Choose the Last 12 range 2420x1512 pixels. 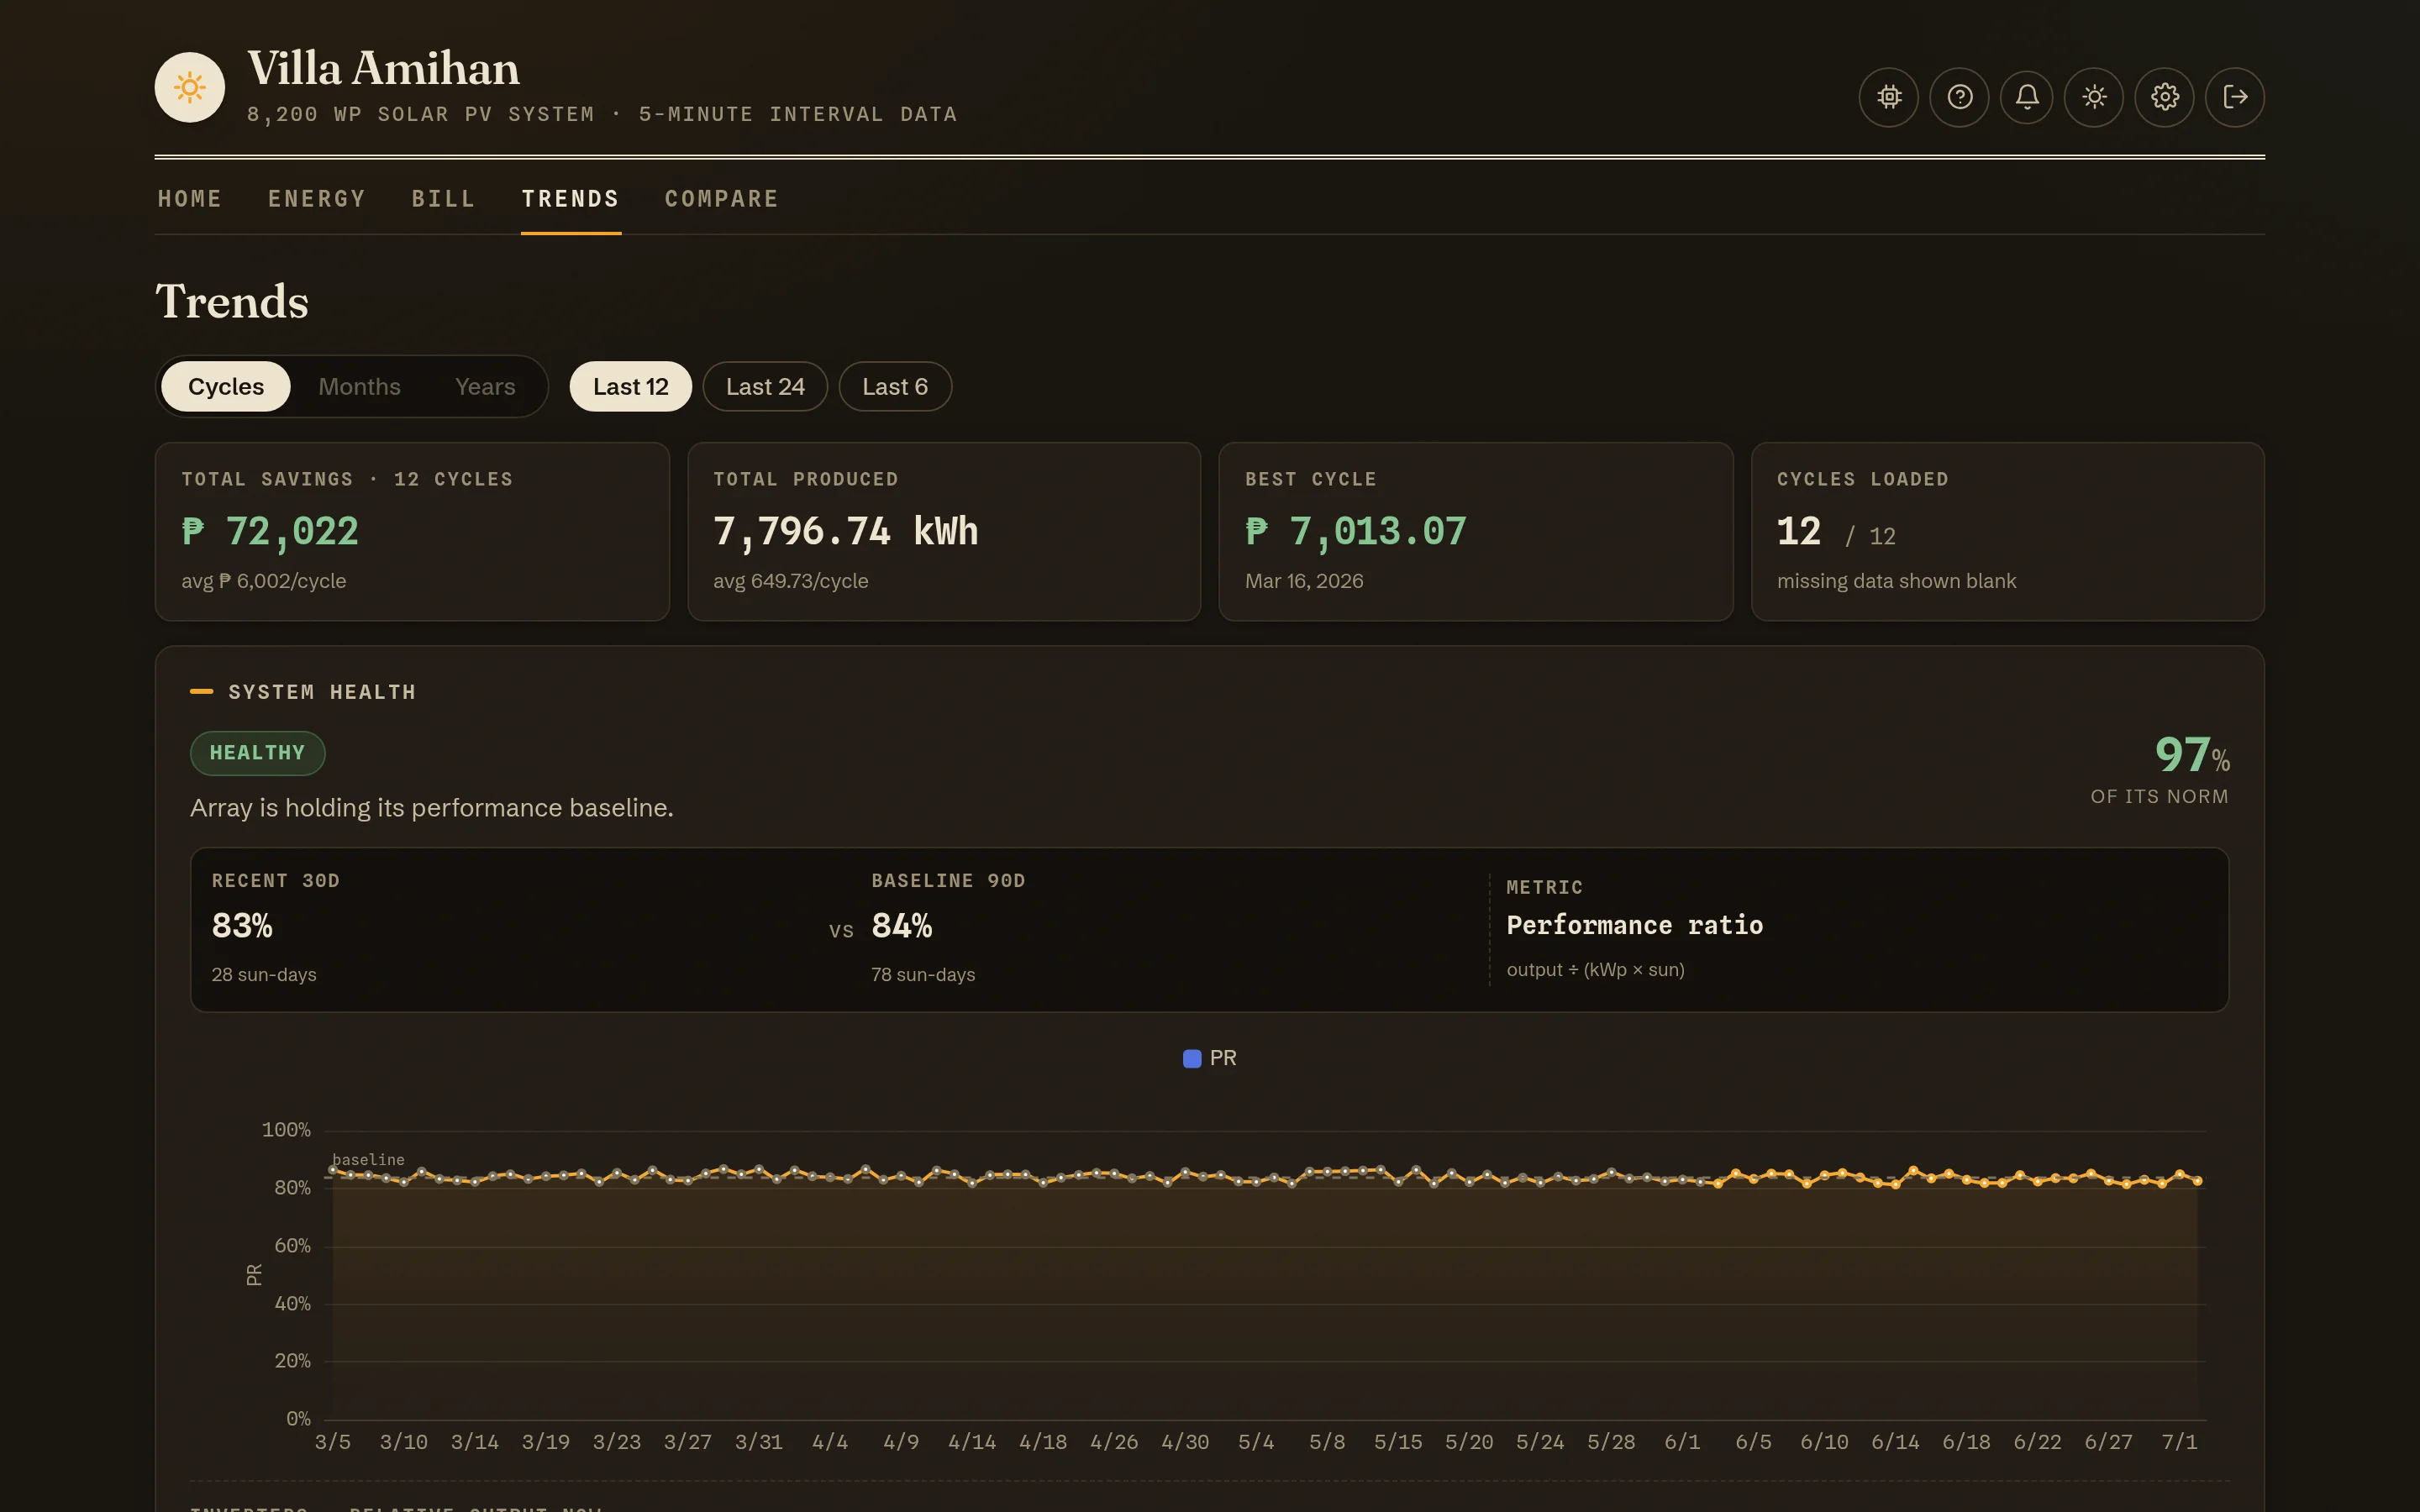[x=631, y=387]
